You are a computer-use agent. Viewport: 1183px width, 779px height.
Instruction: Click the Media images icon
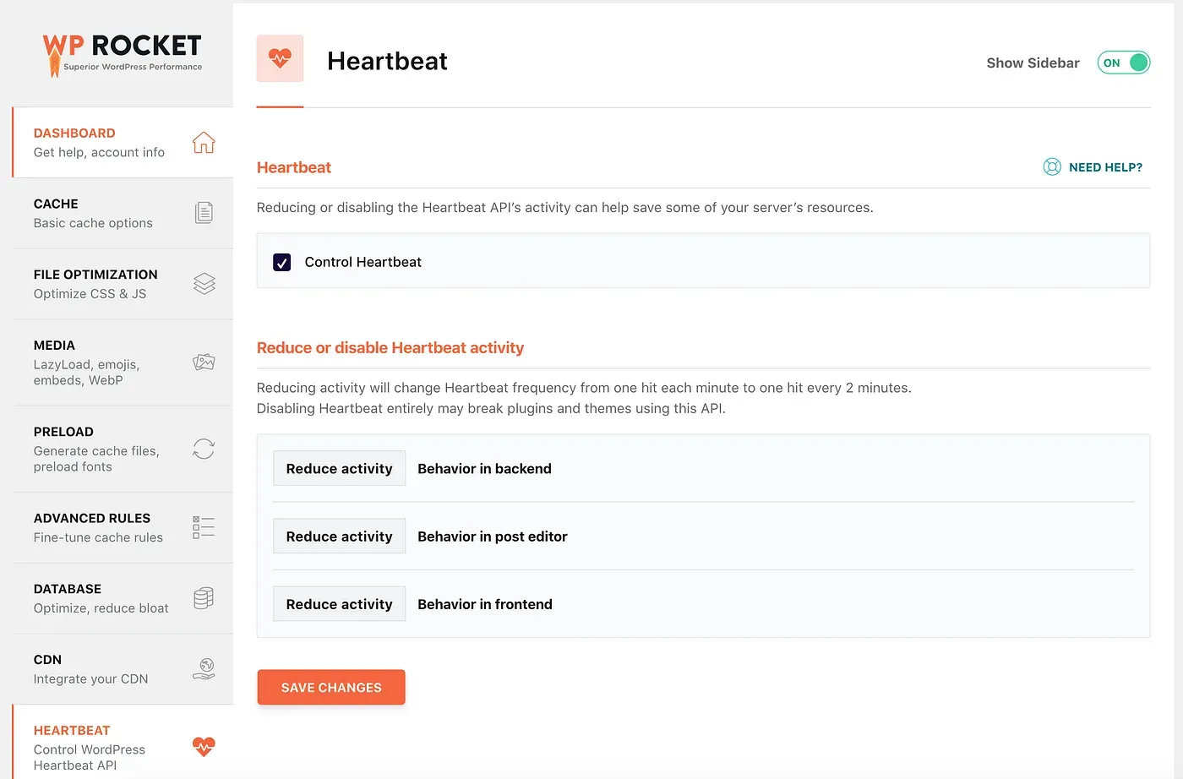coord(204,362)
